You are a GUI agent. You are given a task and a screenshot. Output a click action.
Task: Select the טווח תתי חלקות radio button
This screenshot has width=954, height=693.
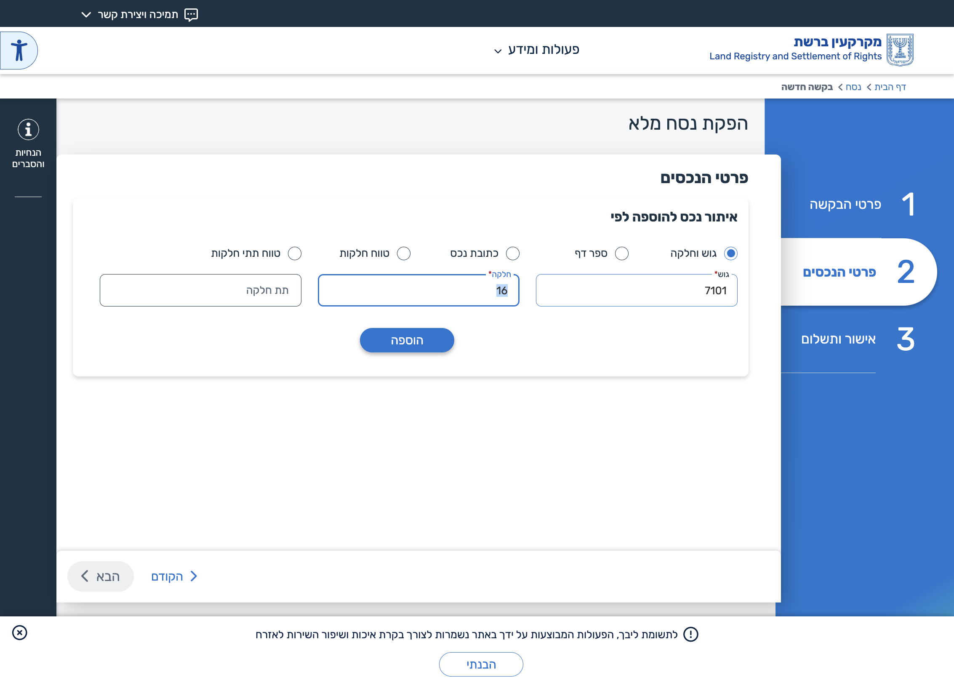(295, 253)
